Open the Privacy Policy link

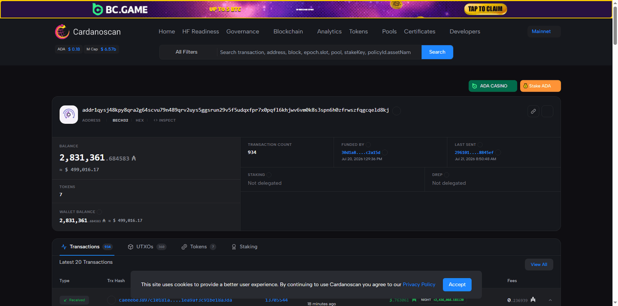pos(419,284)
